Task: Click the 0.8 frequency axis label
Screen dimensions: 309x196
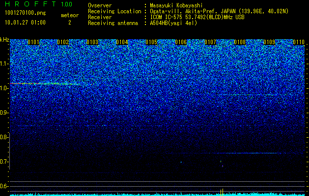Action: [3, 137]
